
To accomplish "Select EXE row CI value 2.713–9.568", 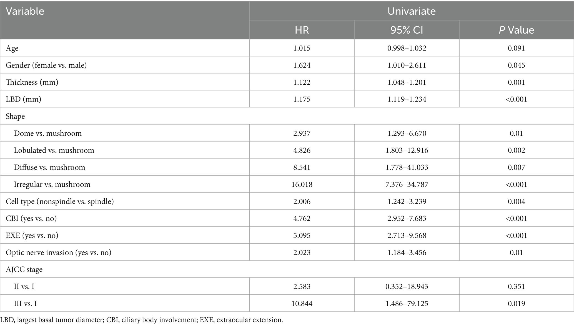I will 407,235.
